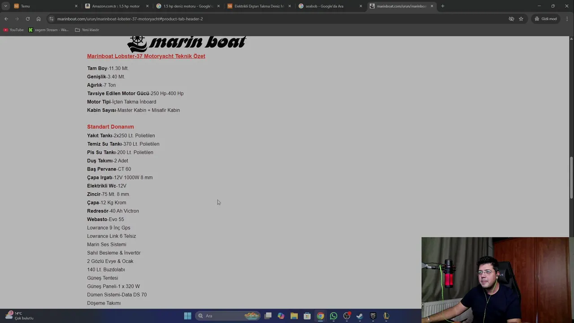Open the Chrome three-dot menu
This screenshot has width=574, height=323.
[567, 19]
